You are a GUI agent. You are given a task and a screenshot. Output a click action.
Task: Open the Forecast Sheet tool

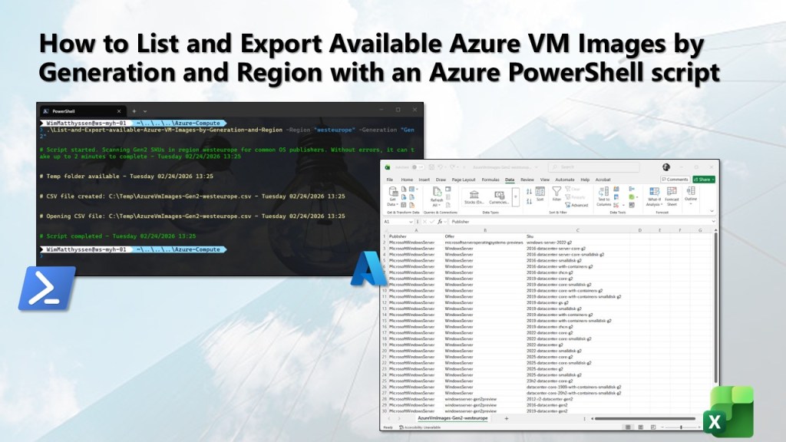coord(672,193)
